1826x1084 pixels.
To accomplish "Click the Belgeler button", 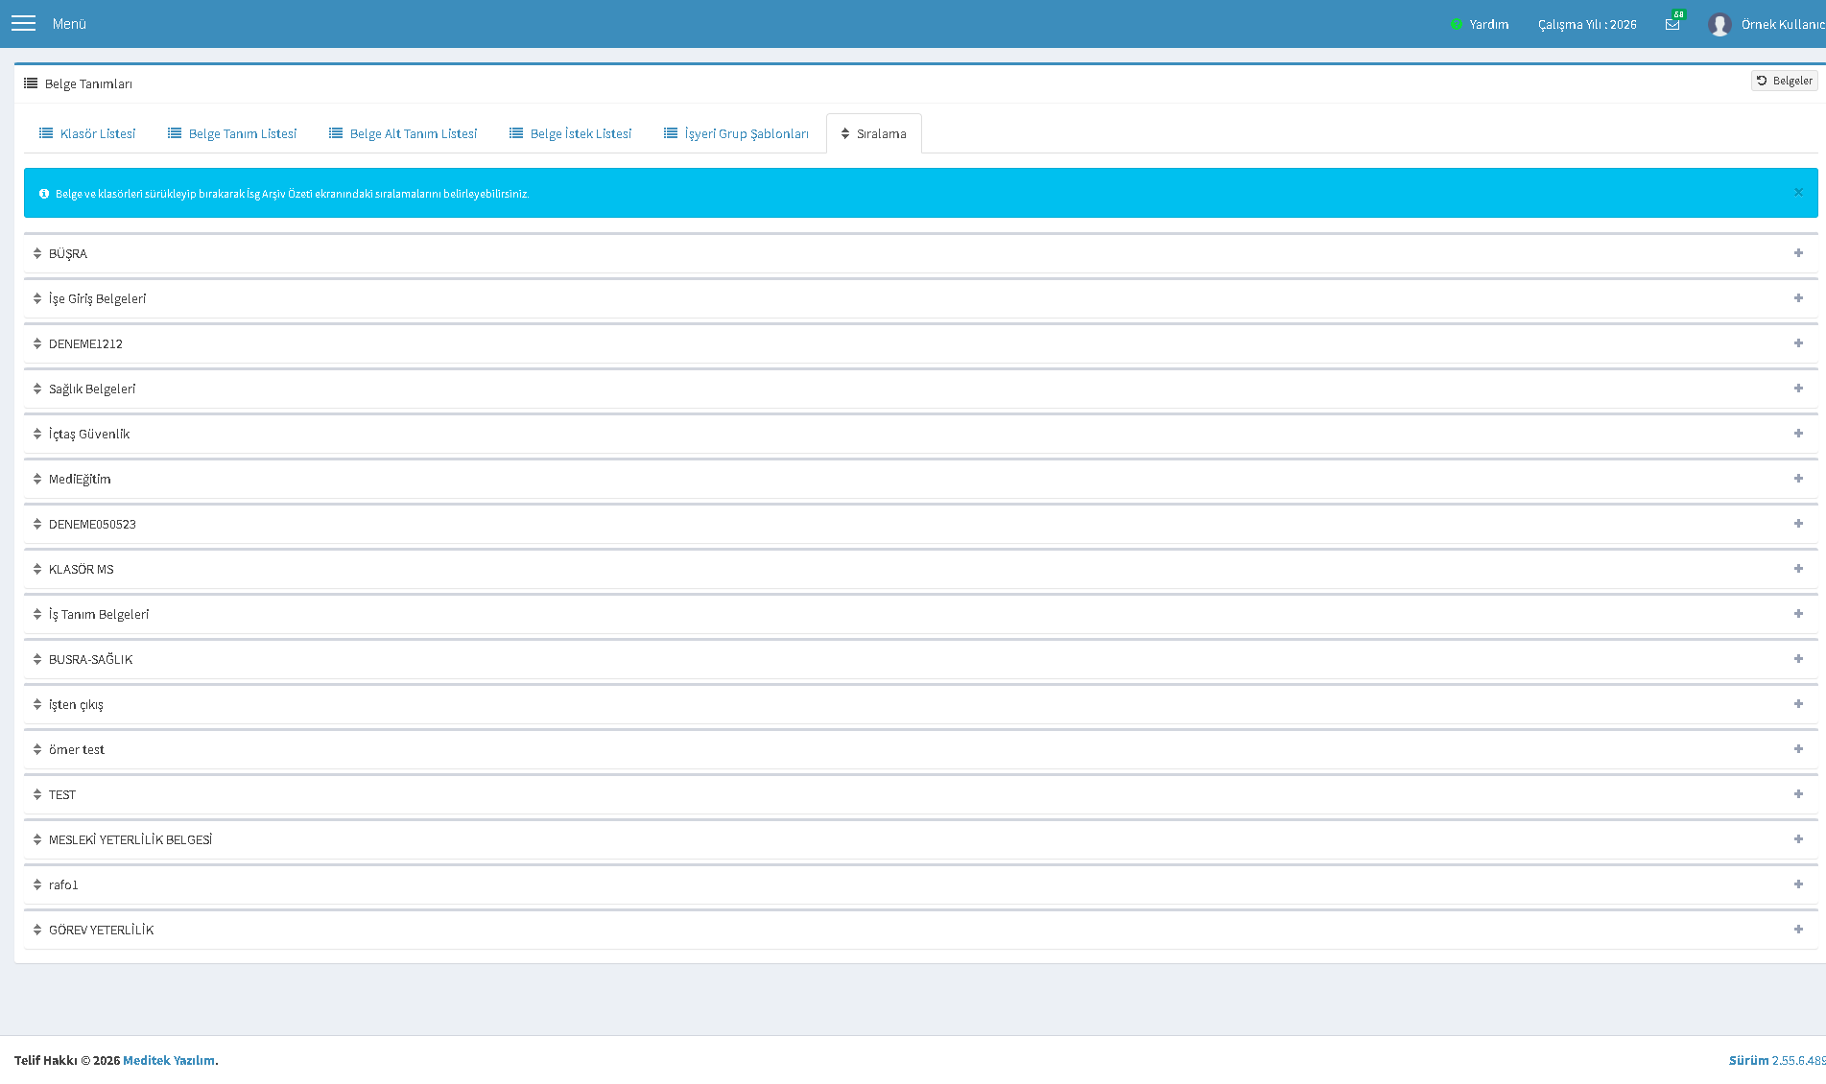I will (1784, 81).
